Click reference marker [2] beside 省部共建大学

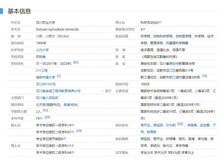(59, 76)
